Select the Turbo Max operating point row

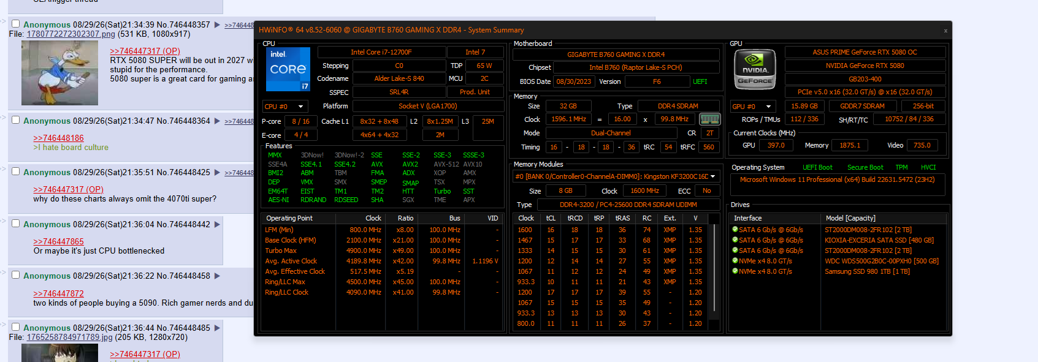(x=382, y=251)
